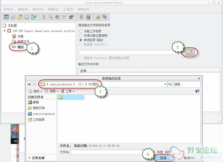The image size is (223, 162).
Task: Click the 文件 column header
Action: pyautogui.click(x=108, y=71)
